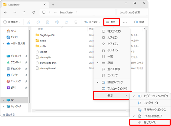Choose 中アイコン view
This screenshot has width=171, height=126.
tap(112, 44)
